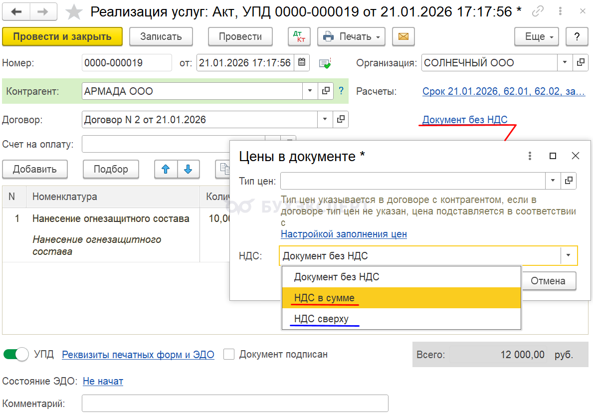Open Реквизиты печатных форм и ЭДО link
Screen dimensions: 593x414
pos(138,355)
